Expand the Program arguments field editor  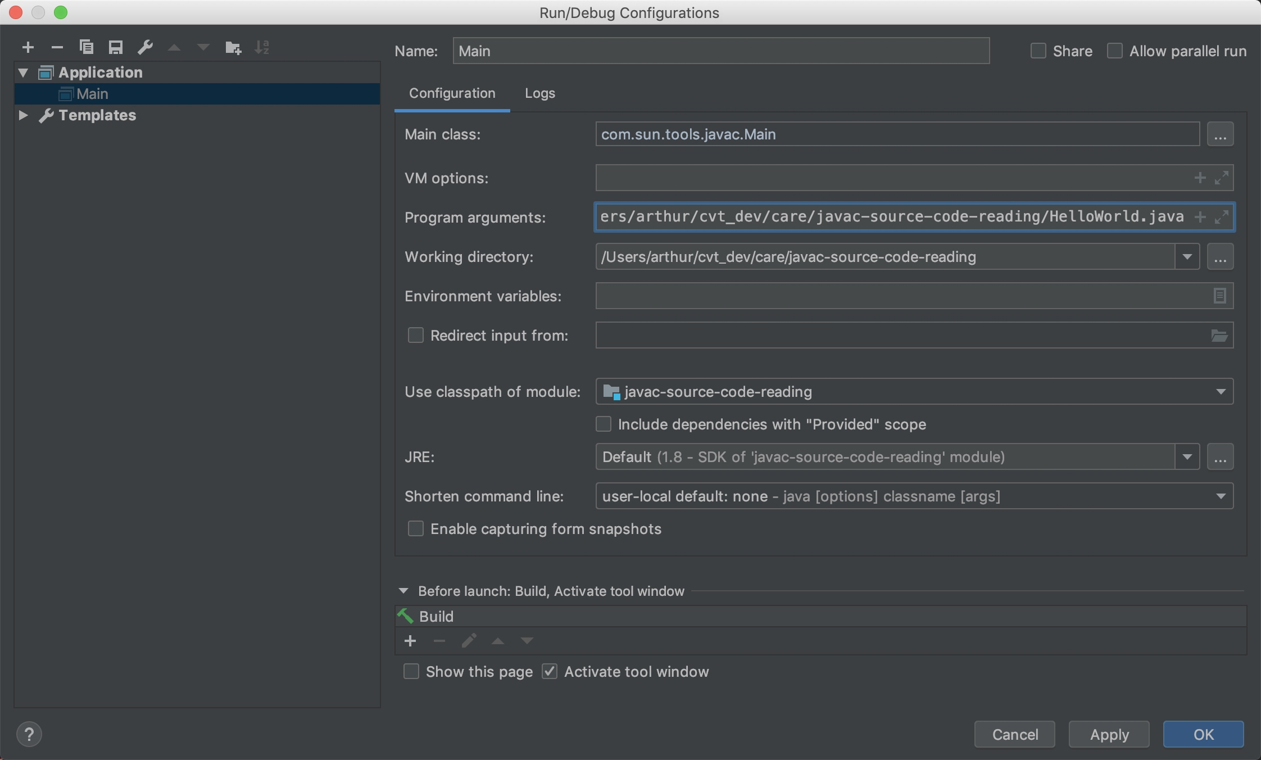1222,217
